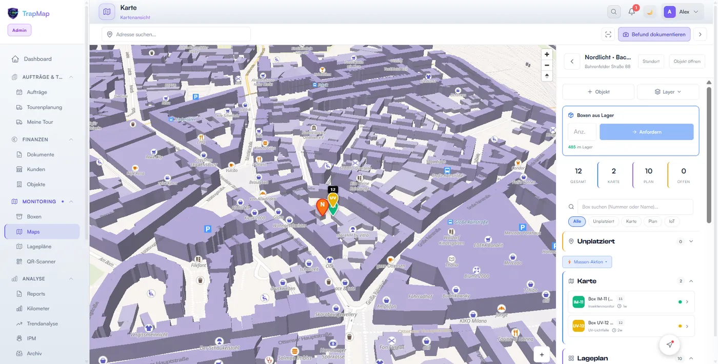The width and height of the screenshot is (718, 364).
Task: Expand the Unplatziert section
Action: (691, 241)
